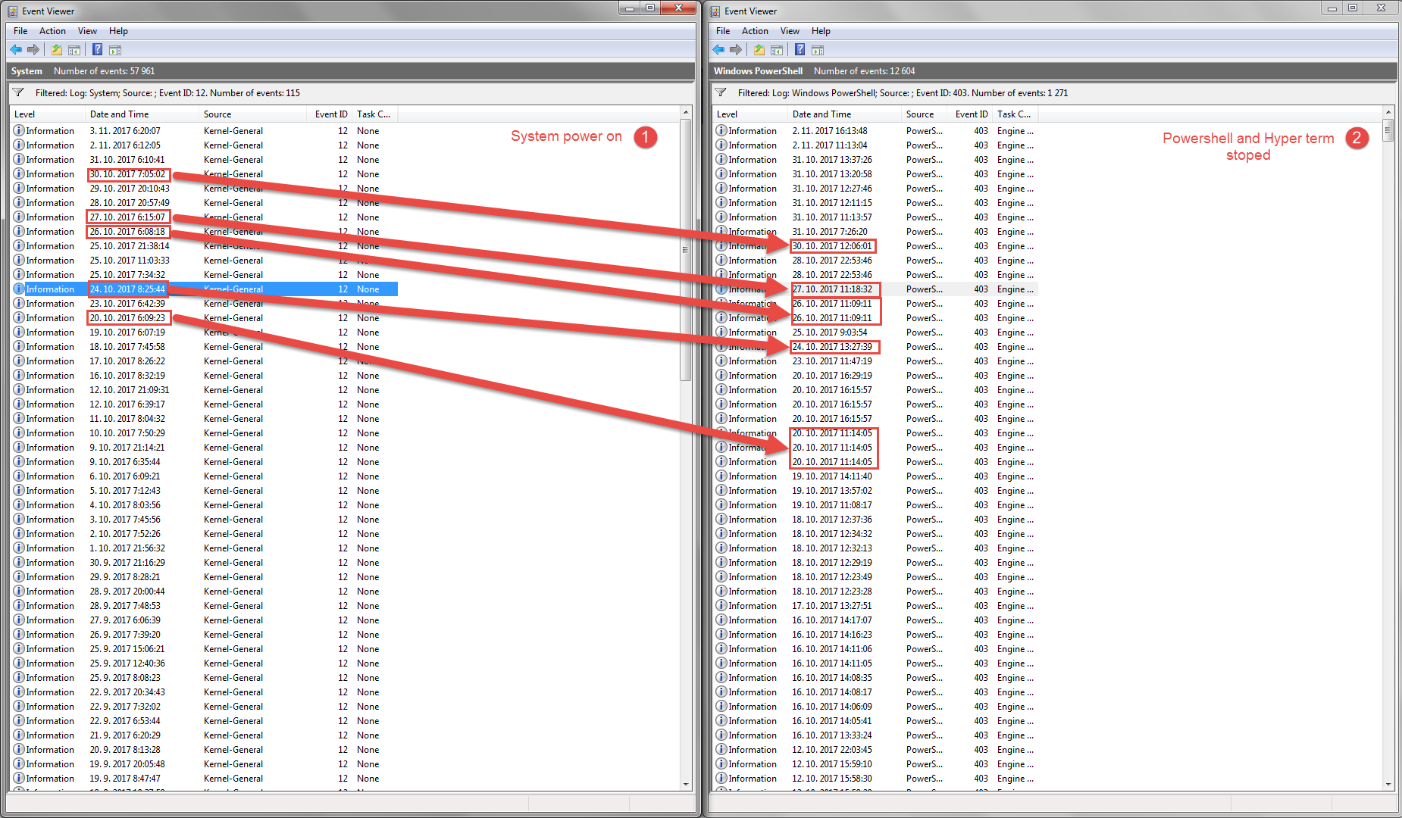Select PowerShell event 24. 10. 2017 13:27:39
The image size is (1402, 818).
[x=875, y=347]
